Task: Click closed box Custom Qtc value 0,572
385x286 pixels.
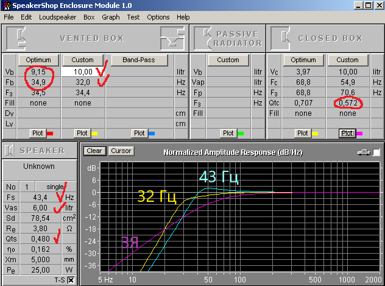Action: [348, 102]
